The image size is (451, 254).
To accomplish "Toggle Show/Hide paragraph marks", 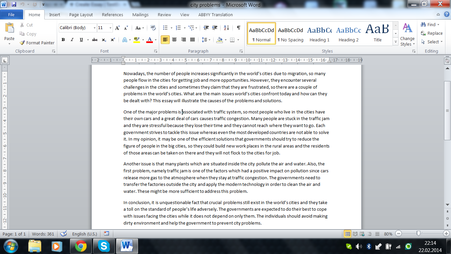I will click(238, 28).
